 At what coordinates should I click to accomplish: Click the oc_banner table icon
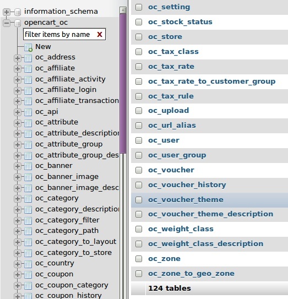(x=28, y=166)
